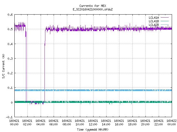Click the x-axis tick '160421 04:00'
This screenshot has width=177, height=132.
click(x=40, y=123)
